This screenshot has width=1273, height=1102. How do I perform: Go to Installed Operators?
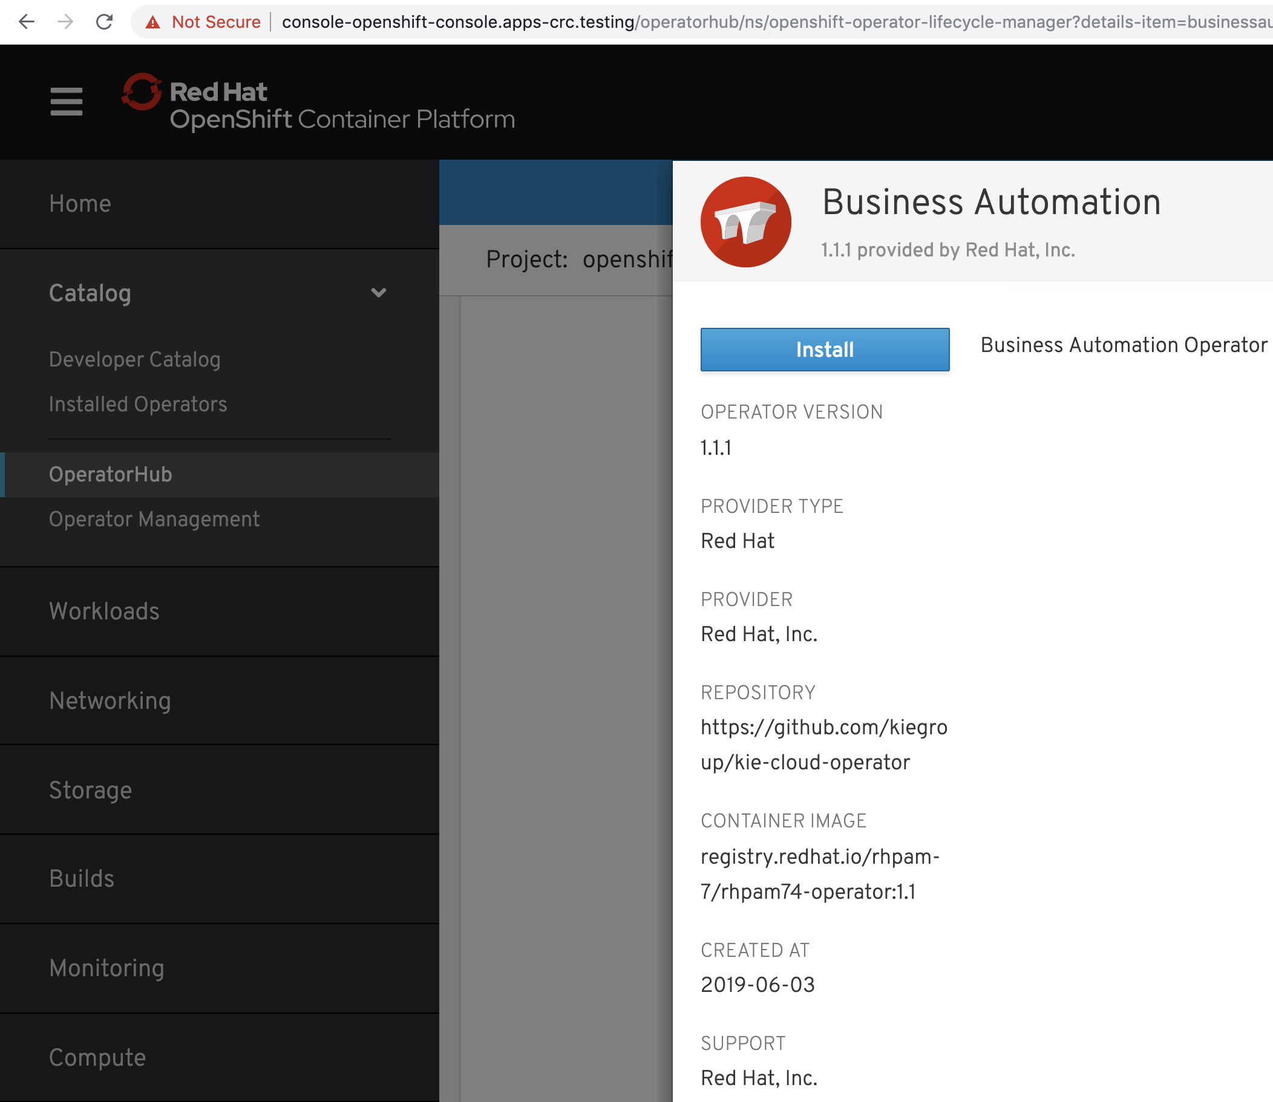click(x=138, y=404)
